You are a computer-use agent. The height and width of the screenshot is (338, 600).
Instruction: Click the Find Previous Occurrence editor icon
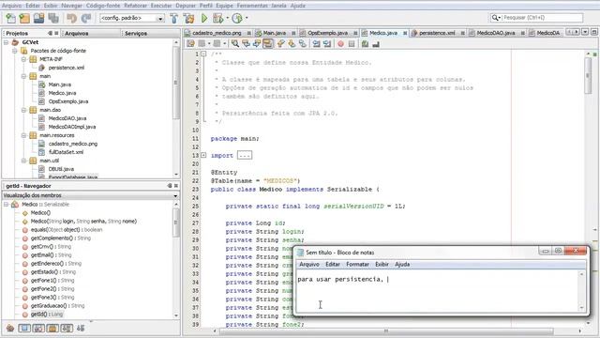point(246,44)
